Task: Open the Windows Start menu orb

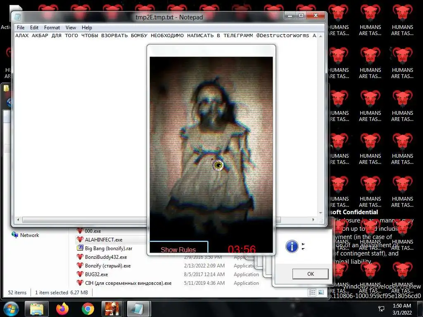Action: [x=11, y=309]
